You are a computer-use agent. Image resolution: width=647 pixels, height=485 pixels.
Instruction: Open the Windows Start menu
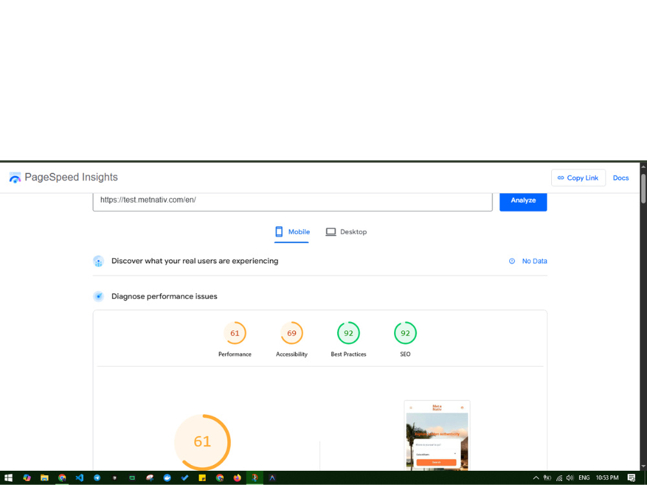point(8,478)
